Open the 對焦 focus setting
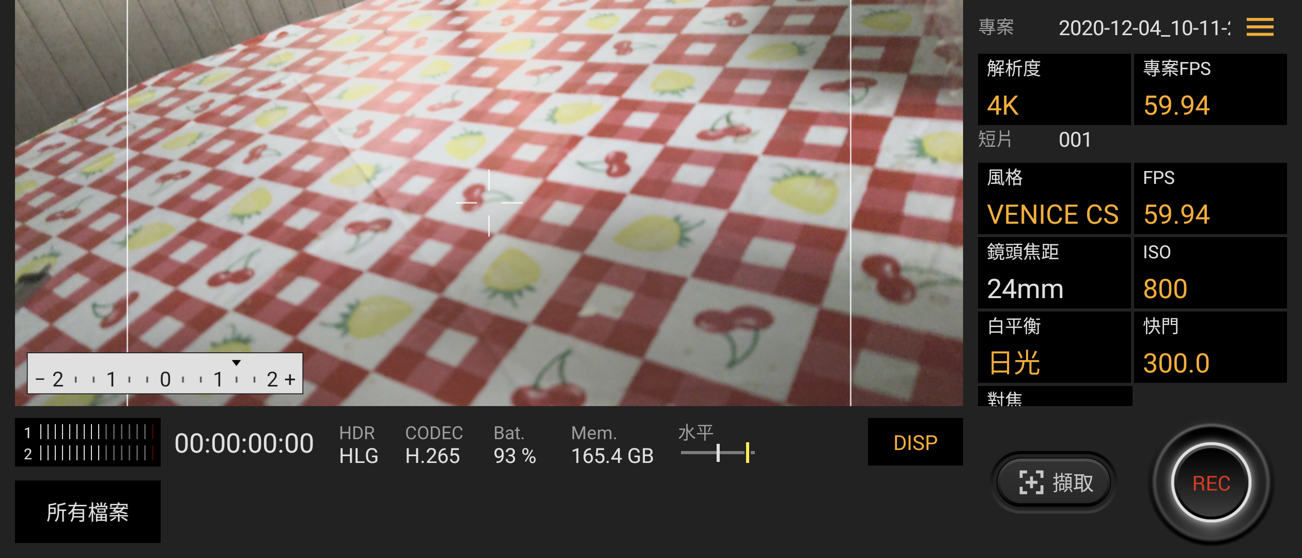 click(1054, 396)
